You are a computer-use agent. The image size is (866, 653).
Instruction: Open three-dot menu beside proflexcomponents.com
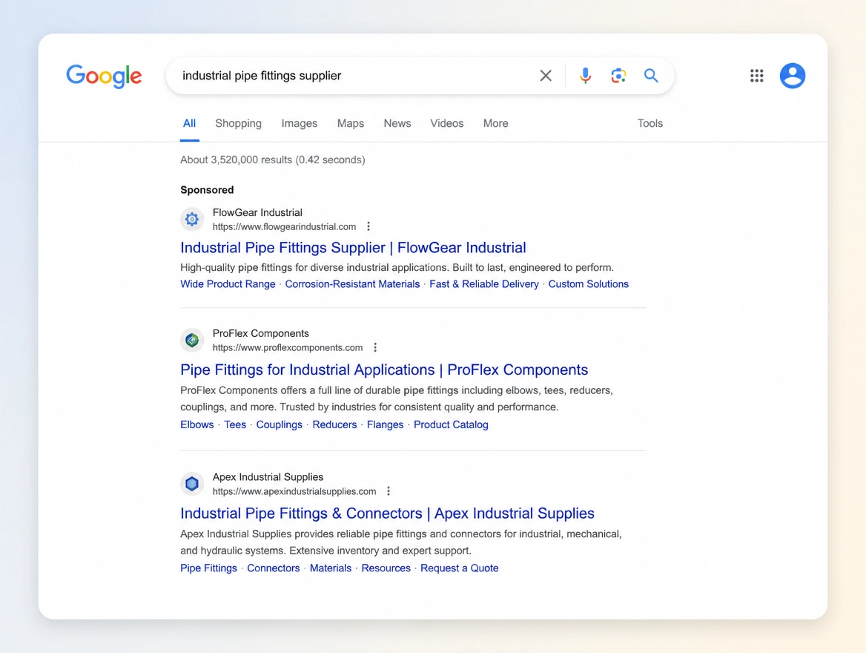[375, 348]
